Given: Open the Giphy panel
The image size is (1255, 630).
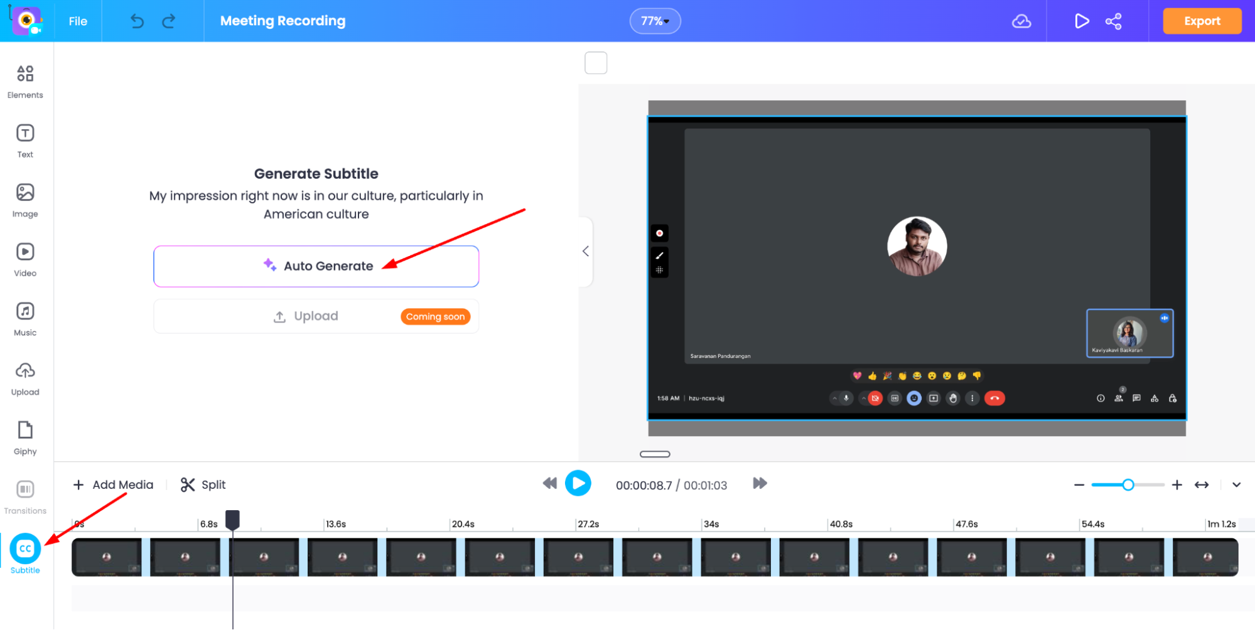Looking at the screenshot, I should pos(25,438).
